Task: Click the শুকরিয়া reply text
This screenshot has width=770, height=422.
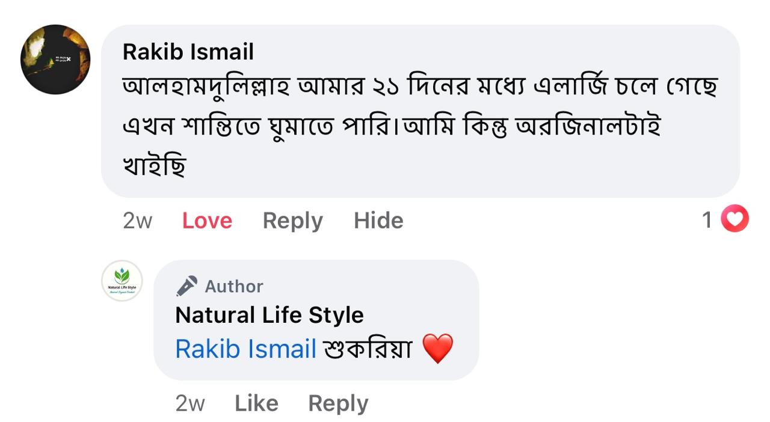Action: click(368, 349)
